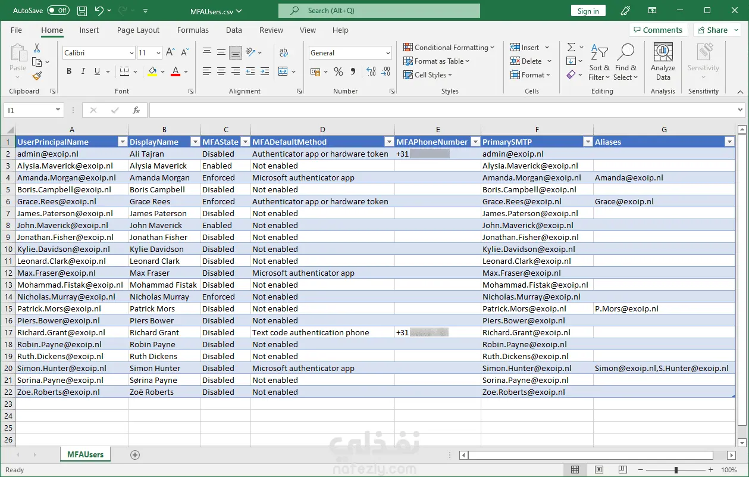Switch to the Data ribbon tab

(234, 30)
